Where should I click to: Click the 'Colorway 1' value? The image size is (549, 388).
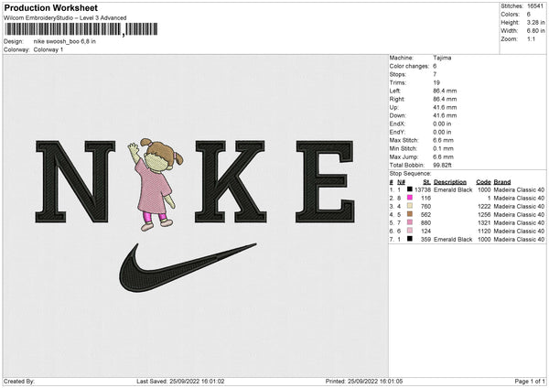point(48,49)
